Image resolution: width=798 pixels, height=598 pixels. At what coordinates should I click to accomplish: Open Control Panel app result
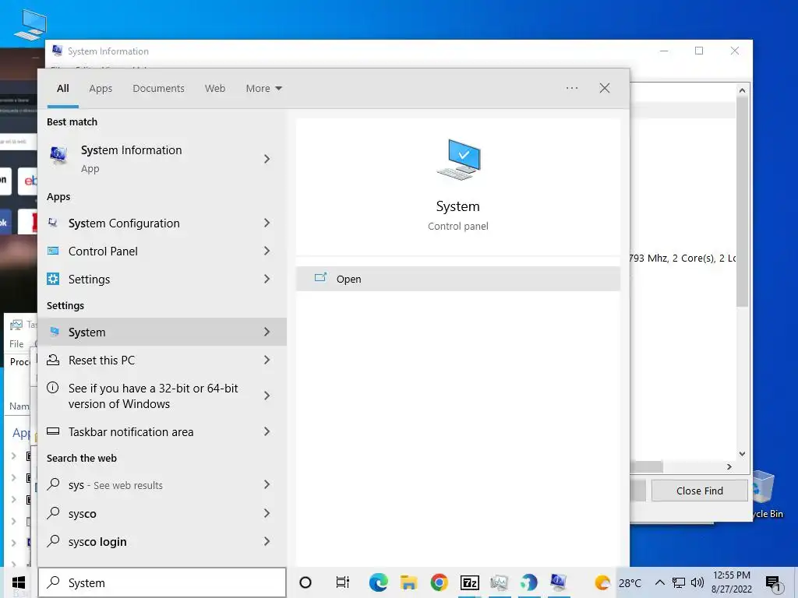coord(162,252)
